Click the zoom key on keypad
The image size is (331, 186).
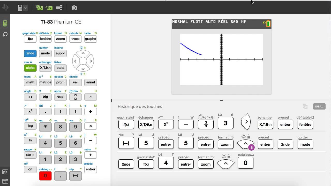(60, 39)
